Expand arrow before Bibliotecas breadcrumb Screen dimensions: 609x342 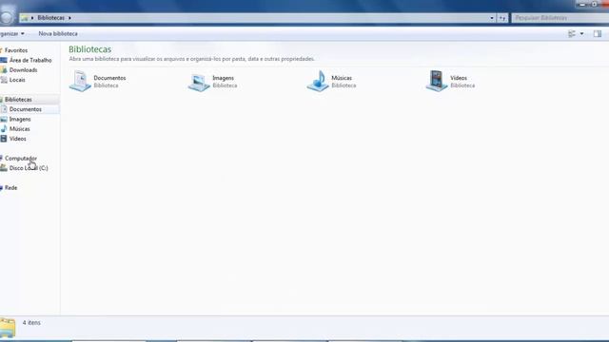click(x=32, y=18)
